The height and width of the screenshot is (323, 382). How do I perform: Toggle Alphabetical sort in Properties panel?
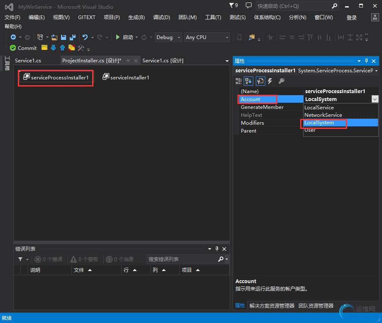tap(248, 81)
